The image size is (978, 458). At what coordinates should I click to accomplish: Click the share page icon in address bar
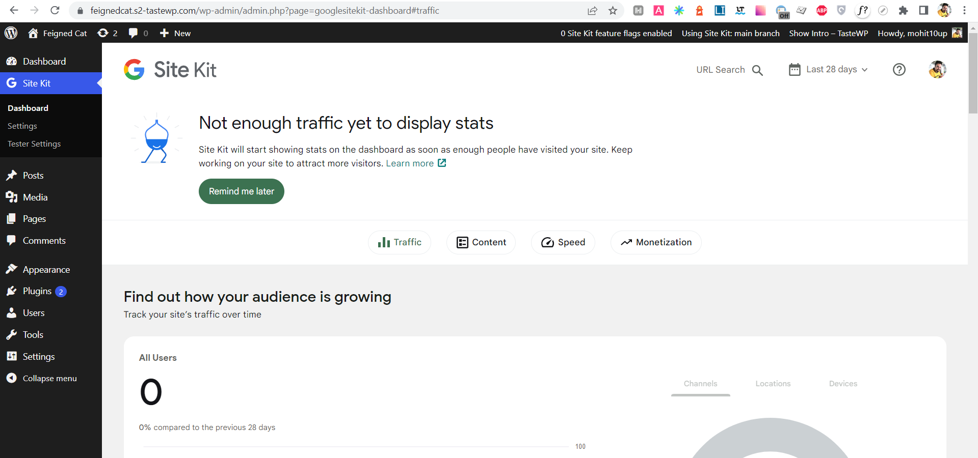(x=592, y=11)
